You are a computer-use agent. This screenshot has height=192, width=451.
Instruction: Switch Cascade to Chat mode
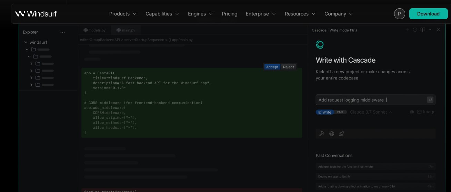click(x=340, y=112)
